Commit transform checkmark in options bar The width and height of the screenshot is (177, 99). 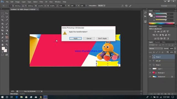coord(130,6)
